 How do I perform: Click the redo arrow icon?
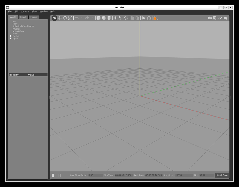click(x=87, y=18)
